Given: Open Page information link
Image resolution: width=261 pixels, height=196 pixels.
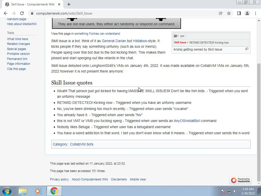Looking at the screenshot, I should point(18,64).
